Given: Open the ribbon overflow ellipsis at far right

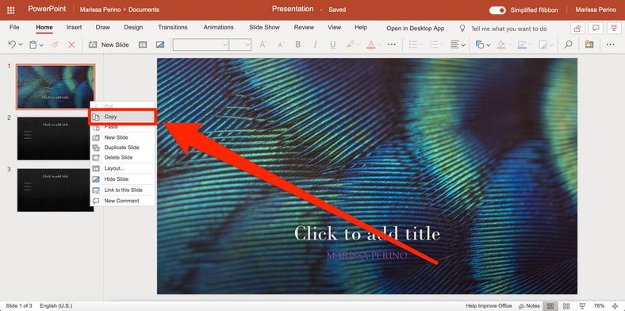Looking at the screenshot, I should point(610,44).
